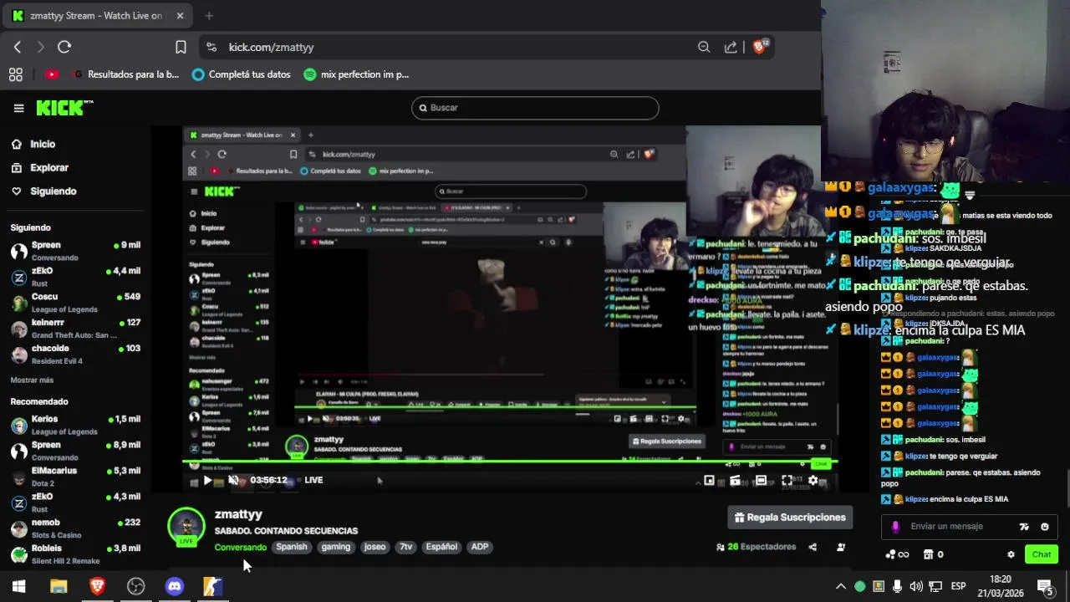Toggle picture-in-picture mini player icon
This screenshot has width=1070, height=602.
tap(709, 481)
